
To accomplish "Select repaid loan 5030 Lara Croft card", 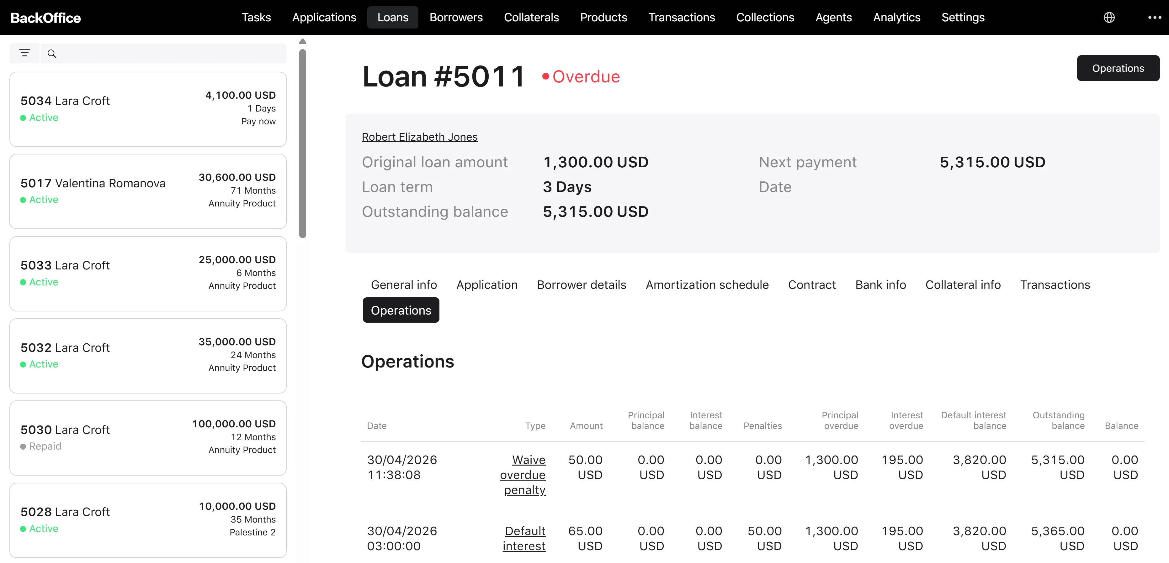I will [148, 438].
